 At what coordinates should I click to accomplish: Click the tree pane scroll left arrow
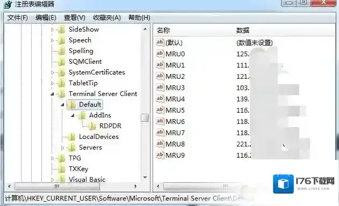(x=9, y=186)
